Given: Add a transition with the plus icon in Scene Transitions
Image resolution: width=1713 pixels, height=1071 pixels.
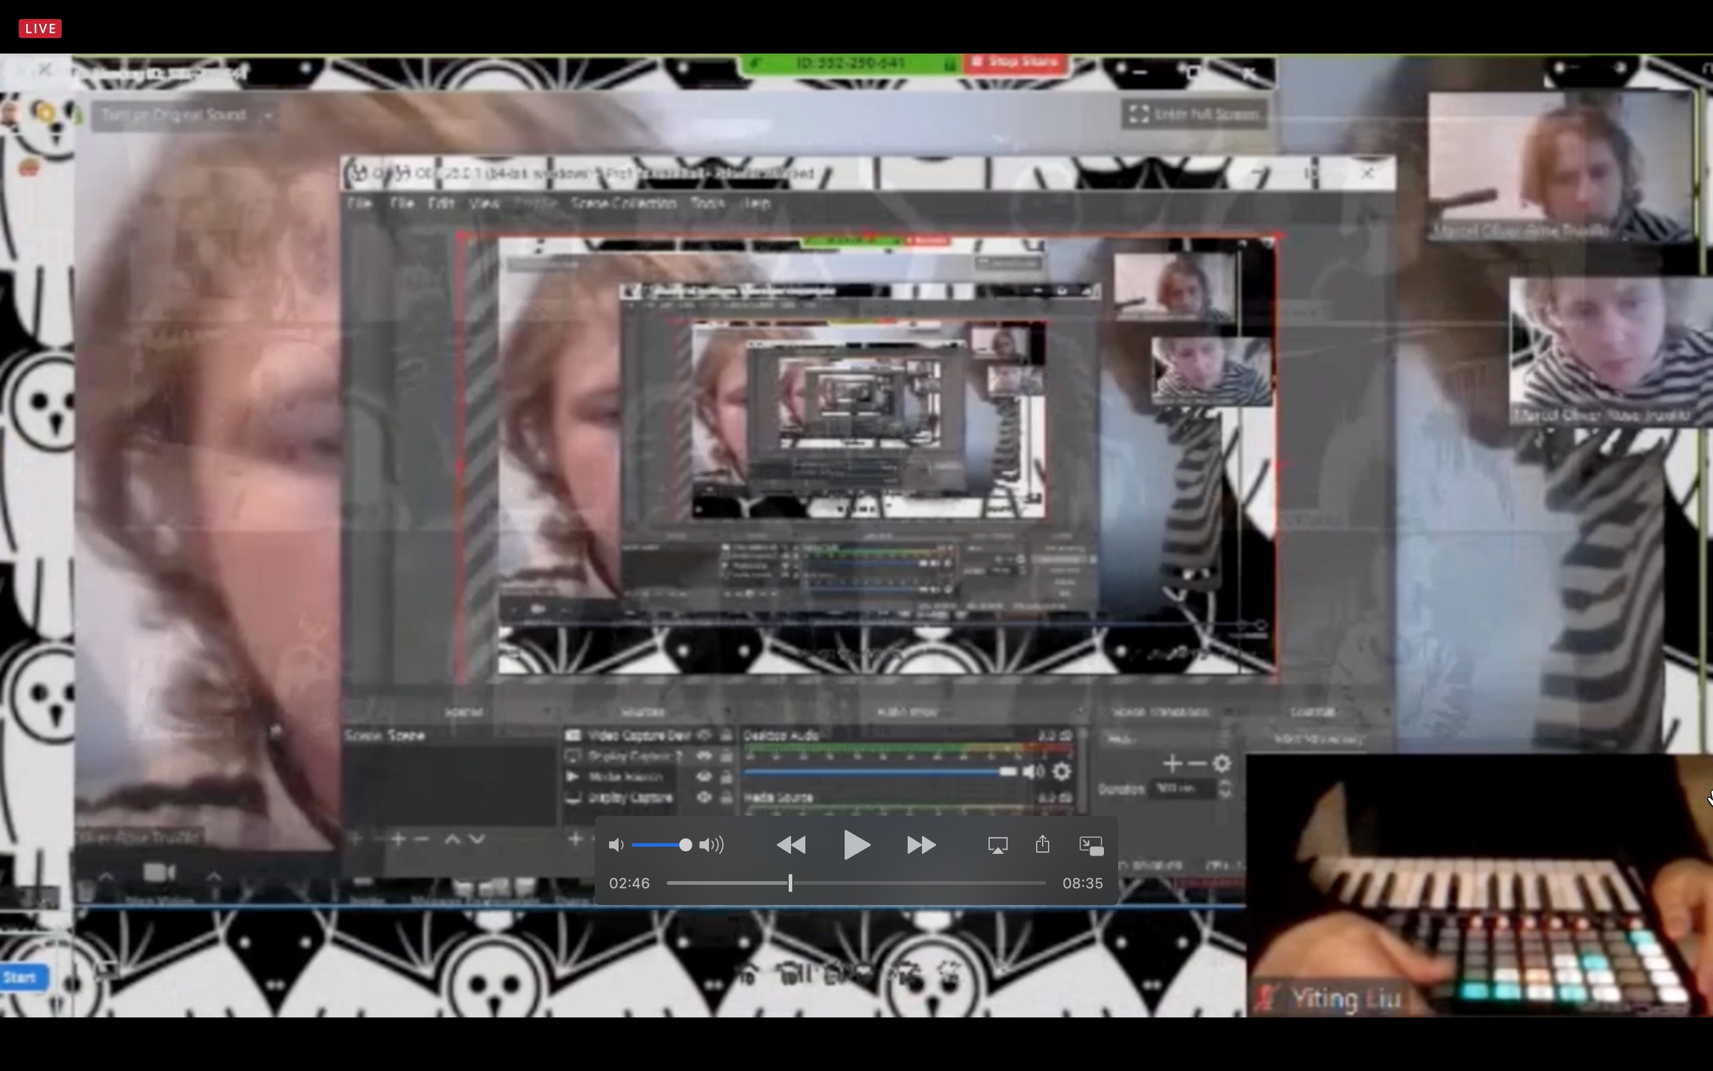Looking at the screenshot, I should click(1172, 763).
